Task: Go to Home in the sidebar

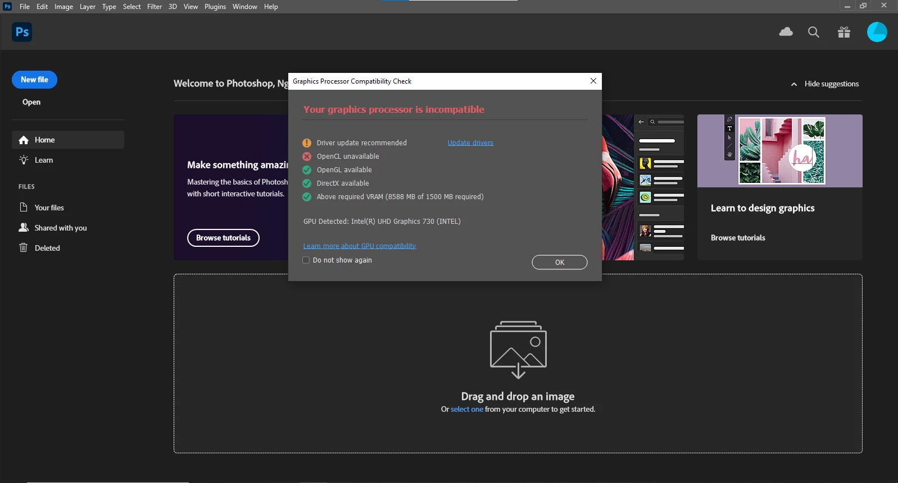Action: pyautogui.click(x=68, y=140)
